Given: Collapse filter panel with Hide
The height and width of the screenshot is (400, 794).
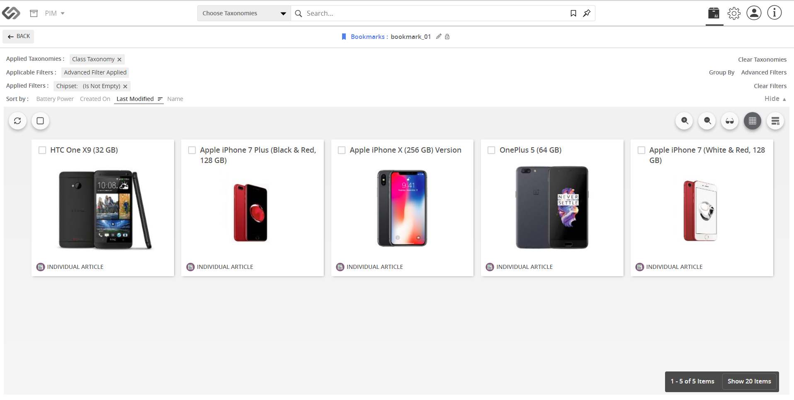Looking at the screenshot, I should pos(775,98).
